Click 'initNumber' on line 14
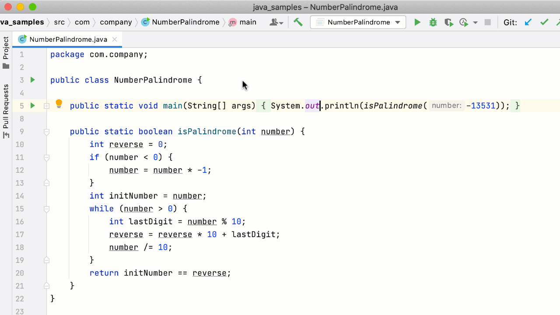 coord(133,196)
